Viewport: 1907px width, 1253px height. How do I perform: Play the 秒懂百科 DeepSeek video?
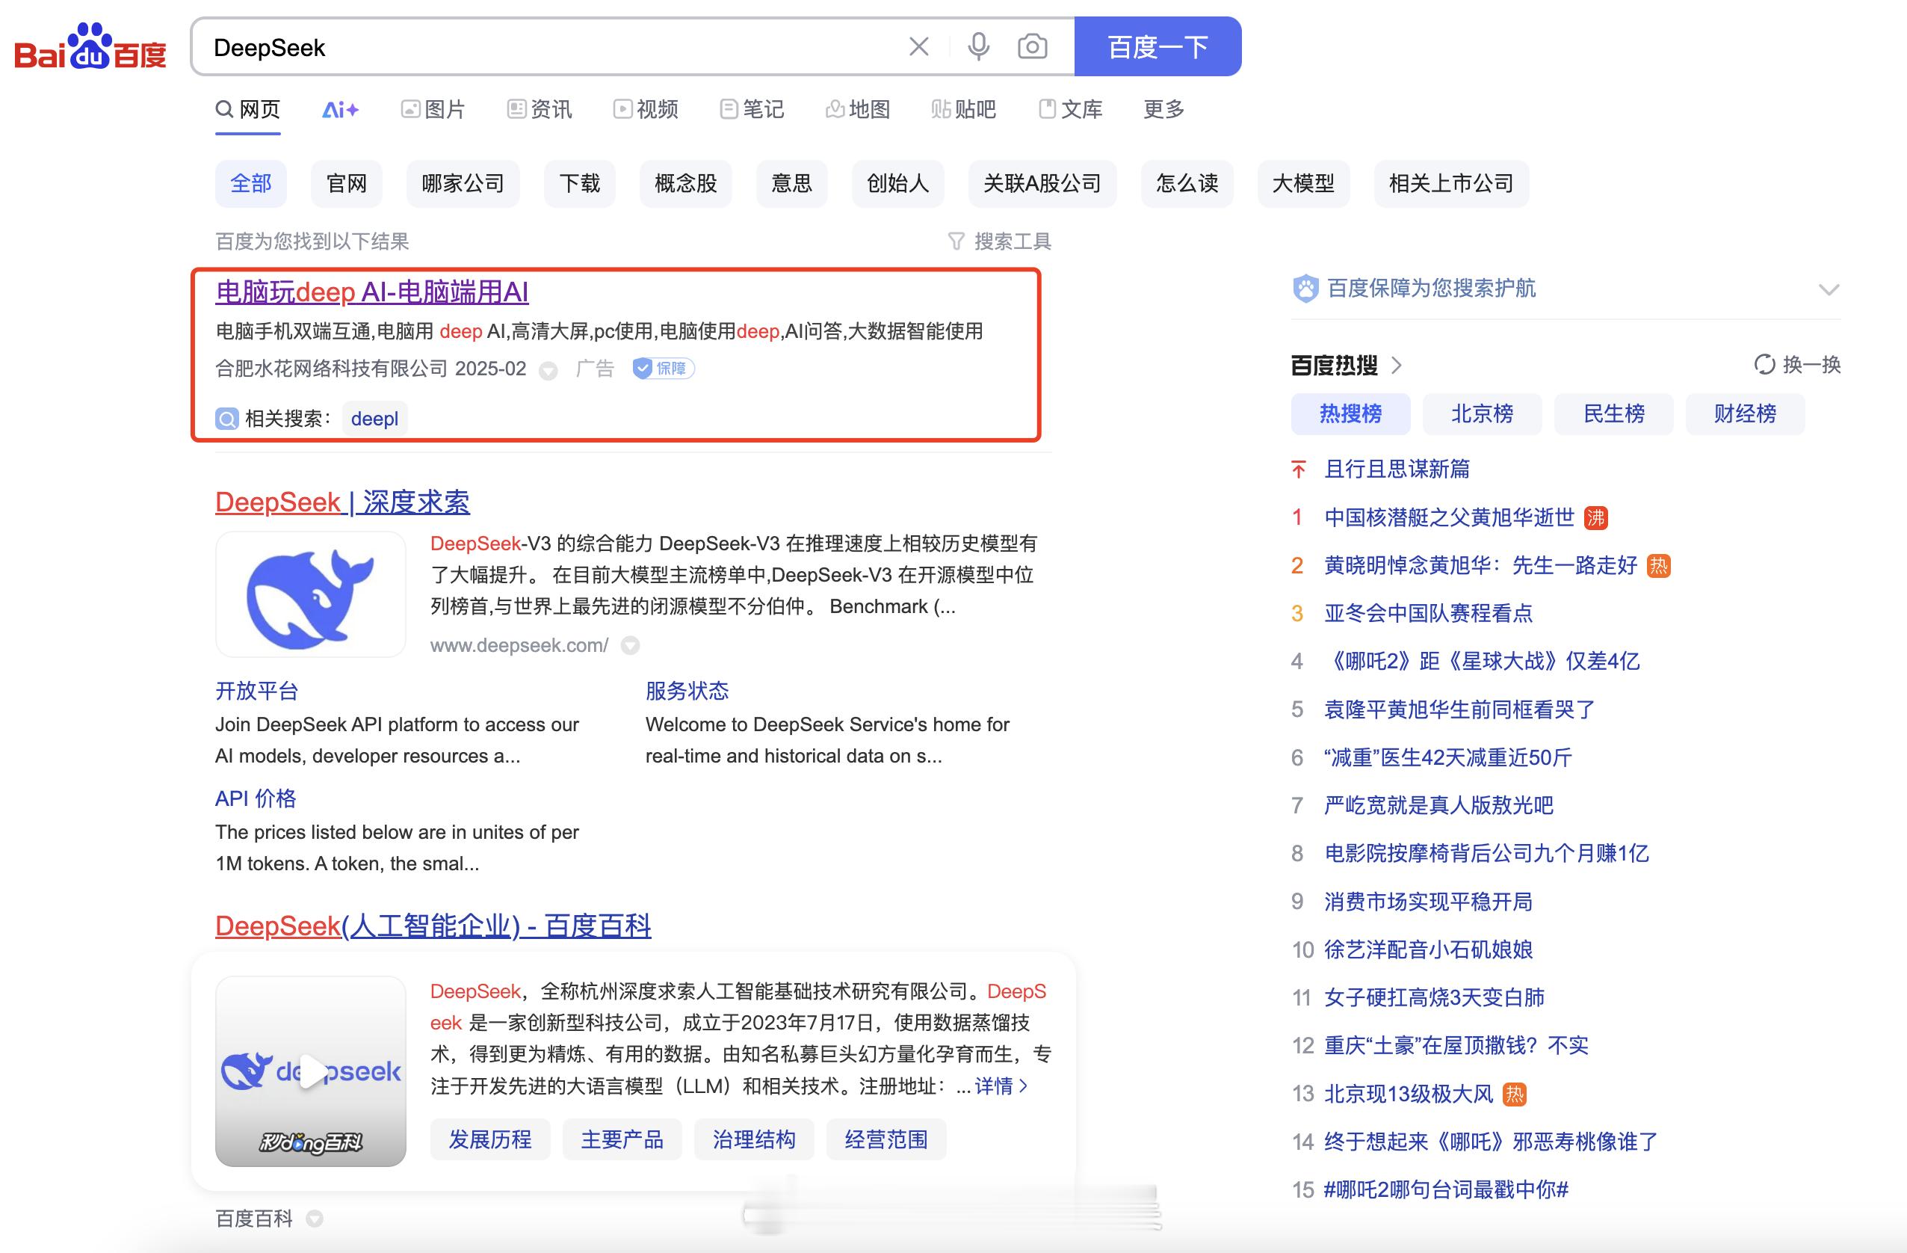click(310, 1071)
